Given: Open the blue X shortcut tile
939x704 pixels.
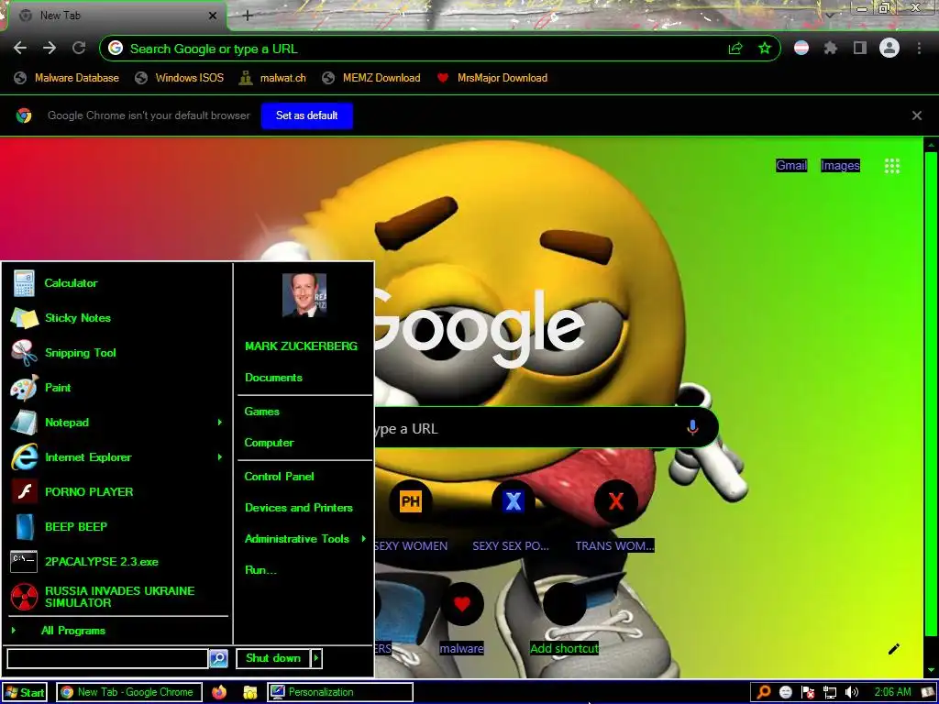Looking at the screenshot, I should 514,501.
